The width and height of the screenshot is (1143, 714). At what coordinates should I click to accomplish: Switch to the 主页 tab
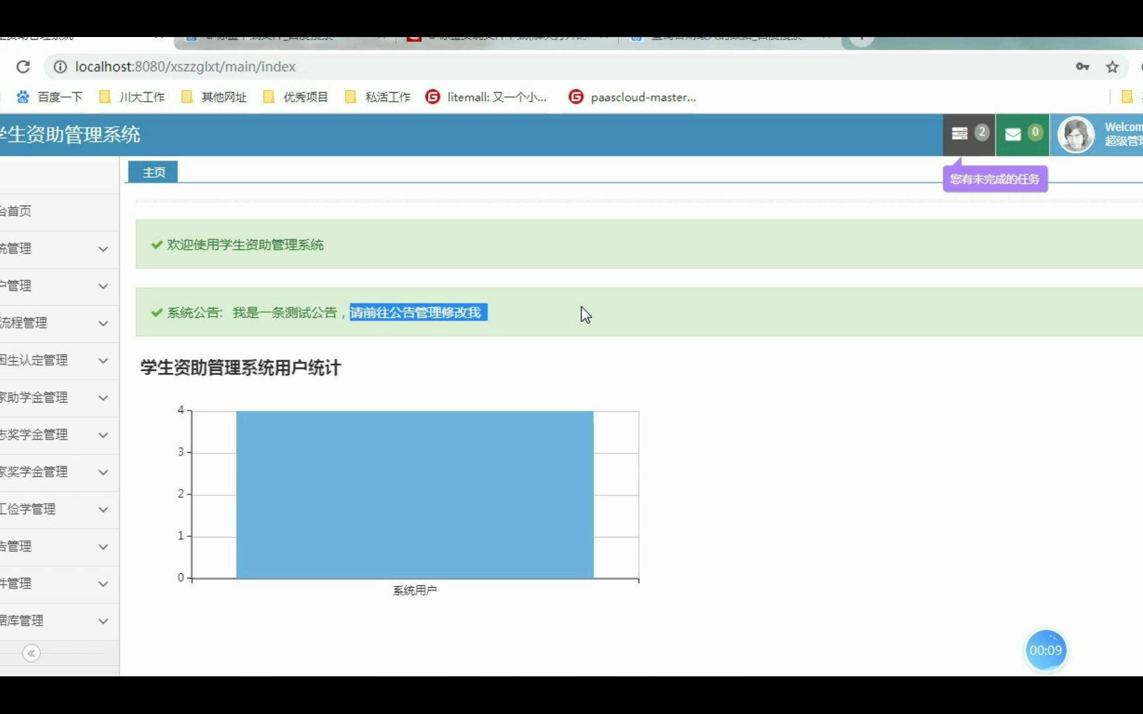coord(153,172)
